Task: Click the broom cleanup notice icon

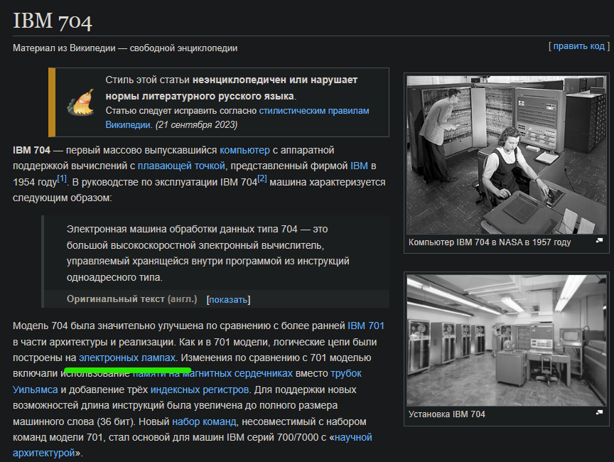Action: (x=81, y=102)
